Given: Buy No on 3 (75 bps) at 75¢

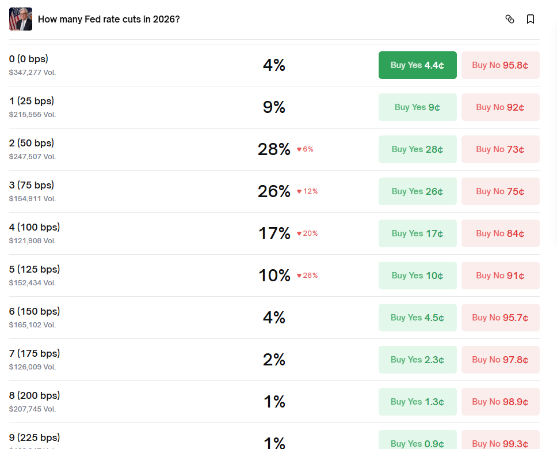Looking at the screenshot, I should 500,191.
